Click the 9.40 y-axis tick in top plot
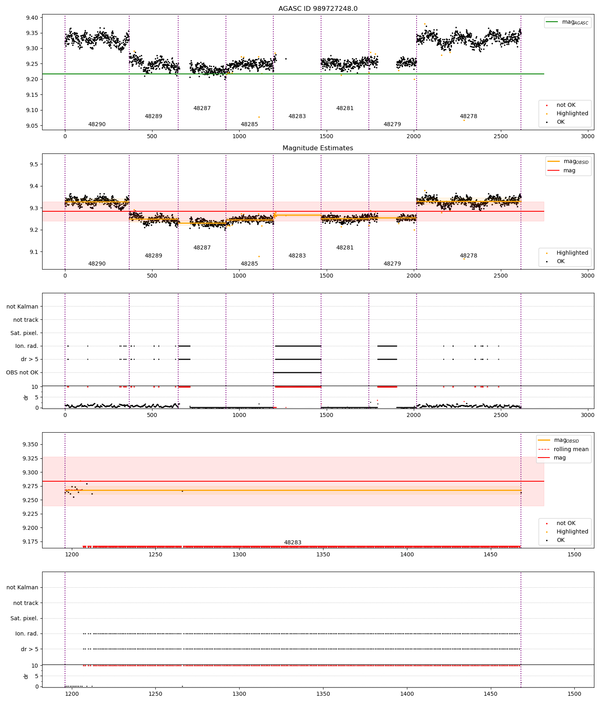The height and width of the screenshot is (703, 602). (33, 18)
